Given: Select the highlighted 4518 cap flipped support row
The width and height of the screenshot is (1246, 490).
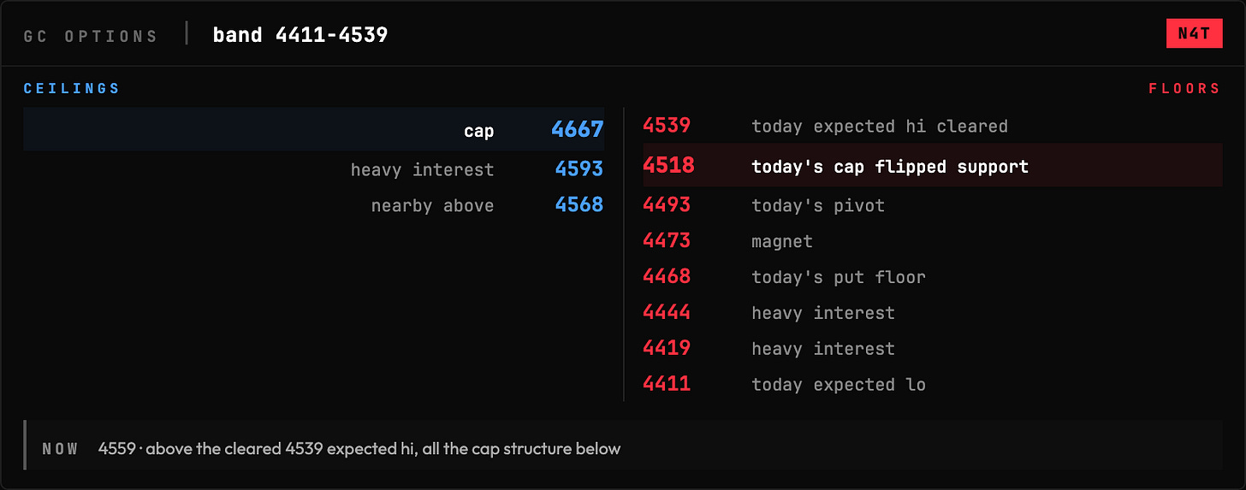Looking at the screenshot, I should click(933, 165).
